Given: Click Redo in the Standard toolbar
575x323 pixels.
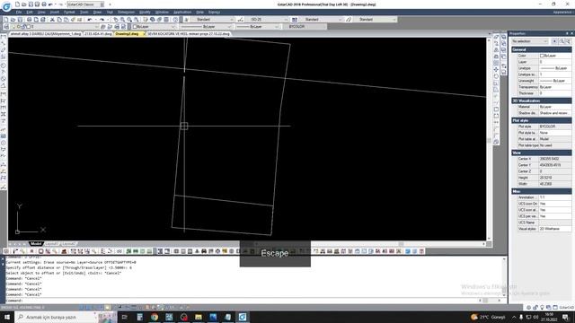Looking at the screenshot, I should [x=102, y=20].
